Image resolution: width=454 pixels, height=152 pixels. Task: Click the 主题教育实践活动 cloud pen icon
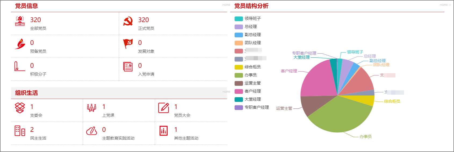pos(92,131)
